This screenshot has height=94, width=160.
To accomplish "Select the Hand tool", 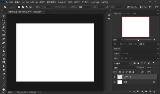I will (3, 89).
